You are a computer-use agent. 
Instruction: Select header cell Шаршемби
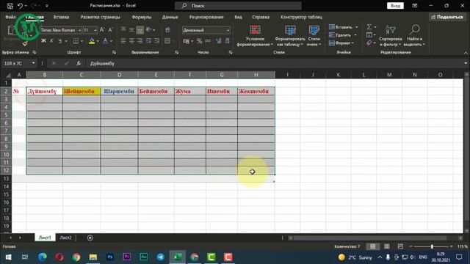tap(119, 91)
